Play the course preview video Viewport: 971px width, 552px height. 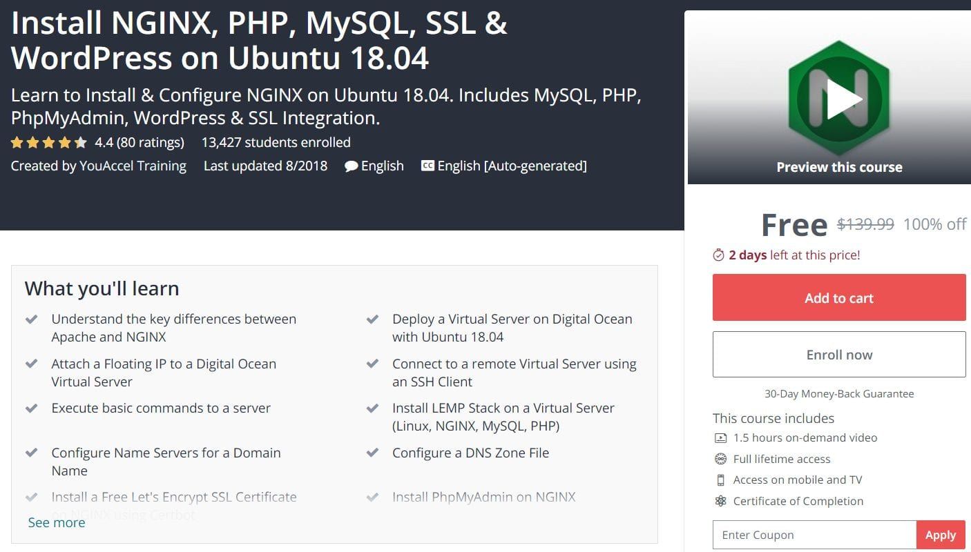[844, 99]
